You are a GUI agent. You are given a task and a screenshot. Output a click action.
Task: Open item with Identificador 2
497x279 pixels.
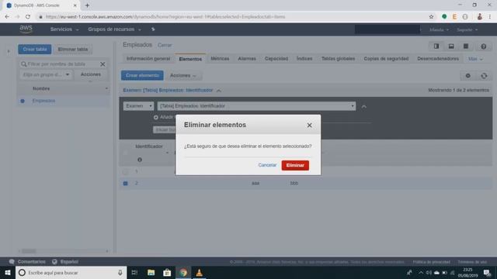pos(137,183)
